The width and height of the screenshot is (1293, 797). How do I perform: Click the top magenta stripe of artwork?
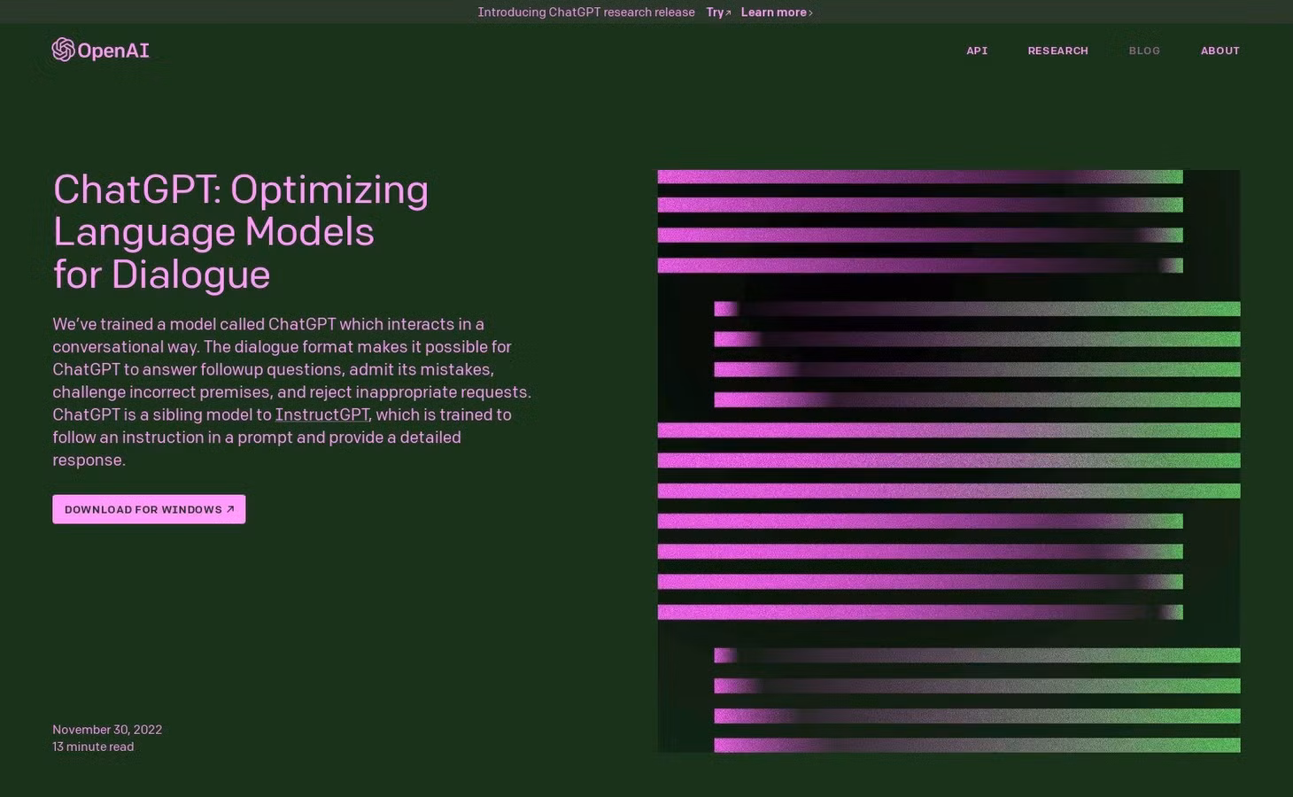pyautogui.click(x=920, y=177)
